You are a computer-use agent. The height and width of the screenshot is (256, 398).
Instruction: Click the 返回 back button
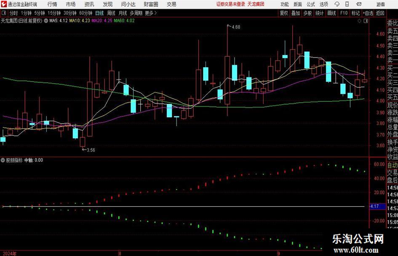(380, 13)
